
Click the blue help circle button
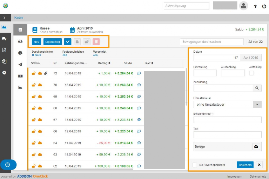point(8,165)
